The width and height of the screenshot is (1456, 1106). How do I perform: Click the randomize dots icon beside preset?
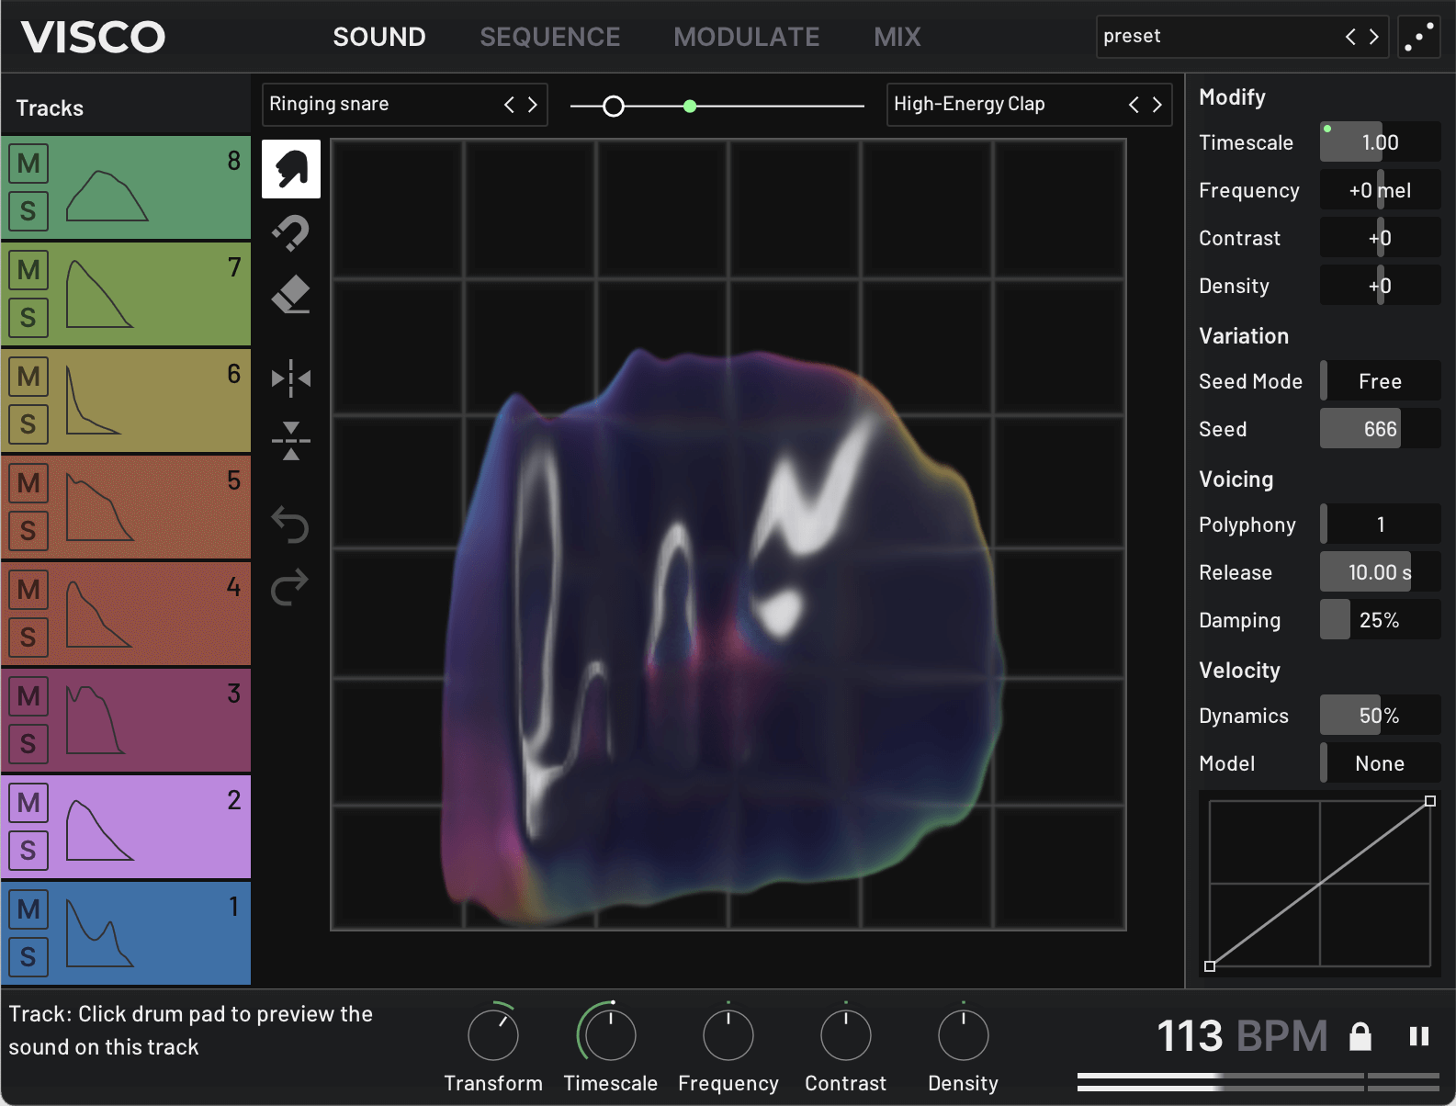(x=1418, y=37)
